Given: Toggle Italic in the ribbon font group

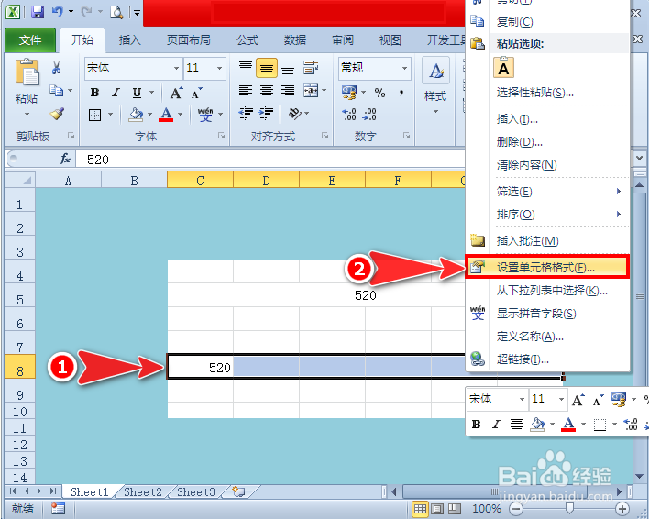Looking at the screenshot, I should tap(115, 93).
